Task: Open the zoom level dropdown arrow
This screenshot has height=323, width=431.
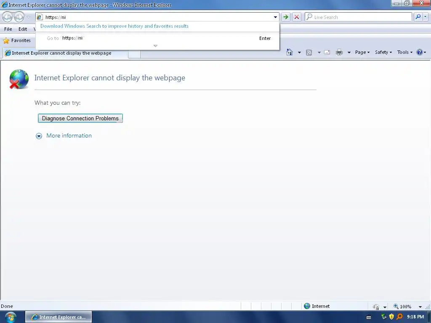Action: tap(420, 307)
